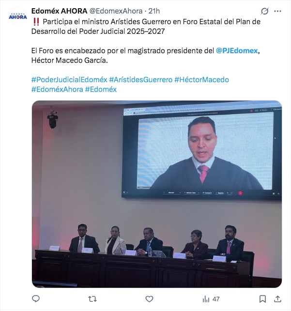Screen dimensions: 291x311
Task: Like the tweet with heart icon
Action: click(149, 299)
